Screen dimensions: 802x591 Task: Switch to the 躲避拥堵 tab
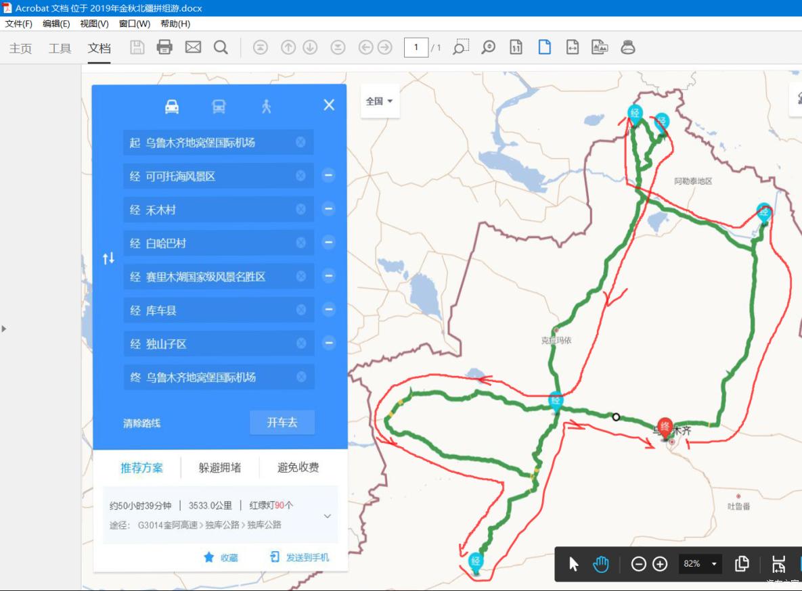[219, 467]
